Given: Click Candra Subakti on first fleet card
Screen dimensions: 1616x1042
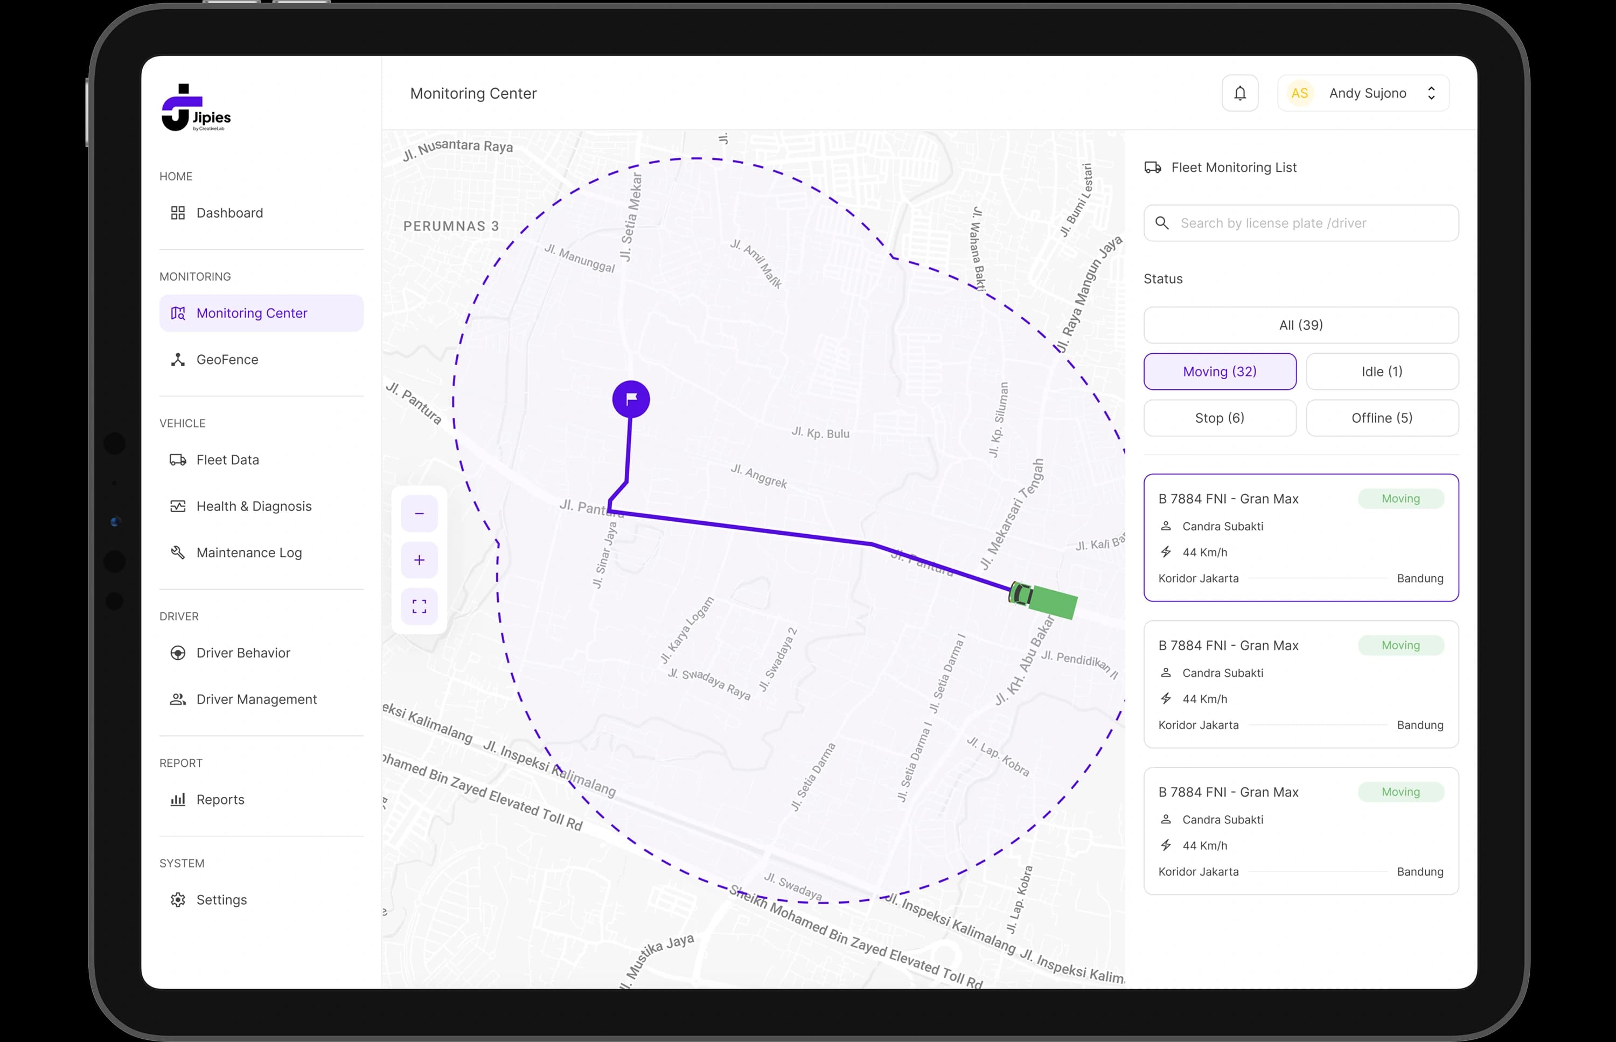Looking at the screenshot, I should click(x=1223, y=527).
